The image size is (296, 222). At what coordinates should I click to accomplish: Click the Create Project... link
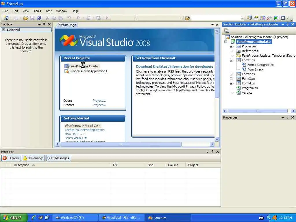click(x=99, y=105)
